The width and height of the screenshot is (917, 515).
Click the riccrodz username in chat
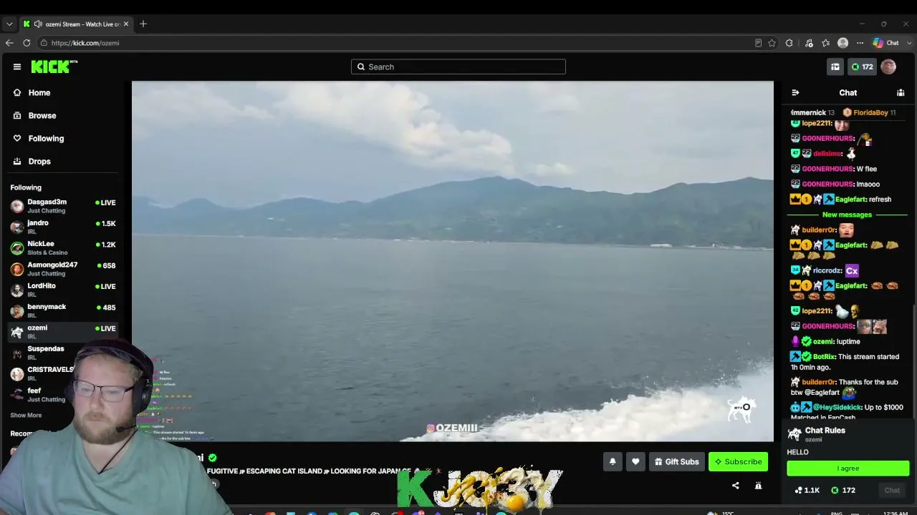pyautogui.click(x=827, y=271)
